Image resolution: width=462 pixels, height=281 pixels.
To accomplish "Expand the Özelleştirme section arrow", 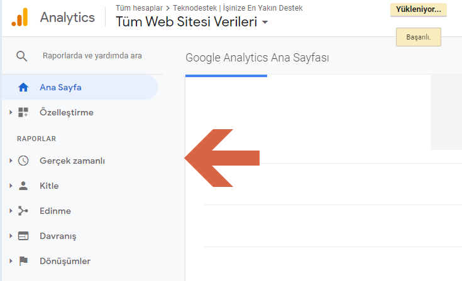I will click(11, 112).
